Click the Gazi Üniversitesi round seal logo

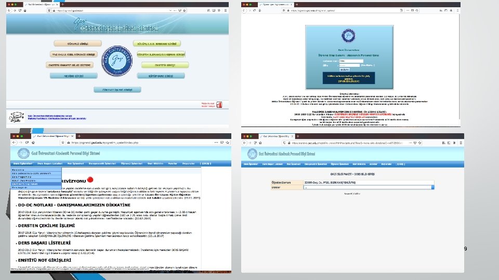click(117, 61)
